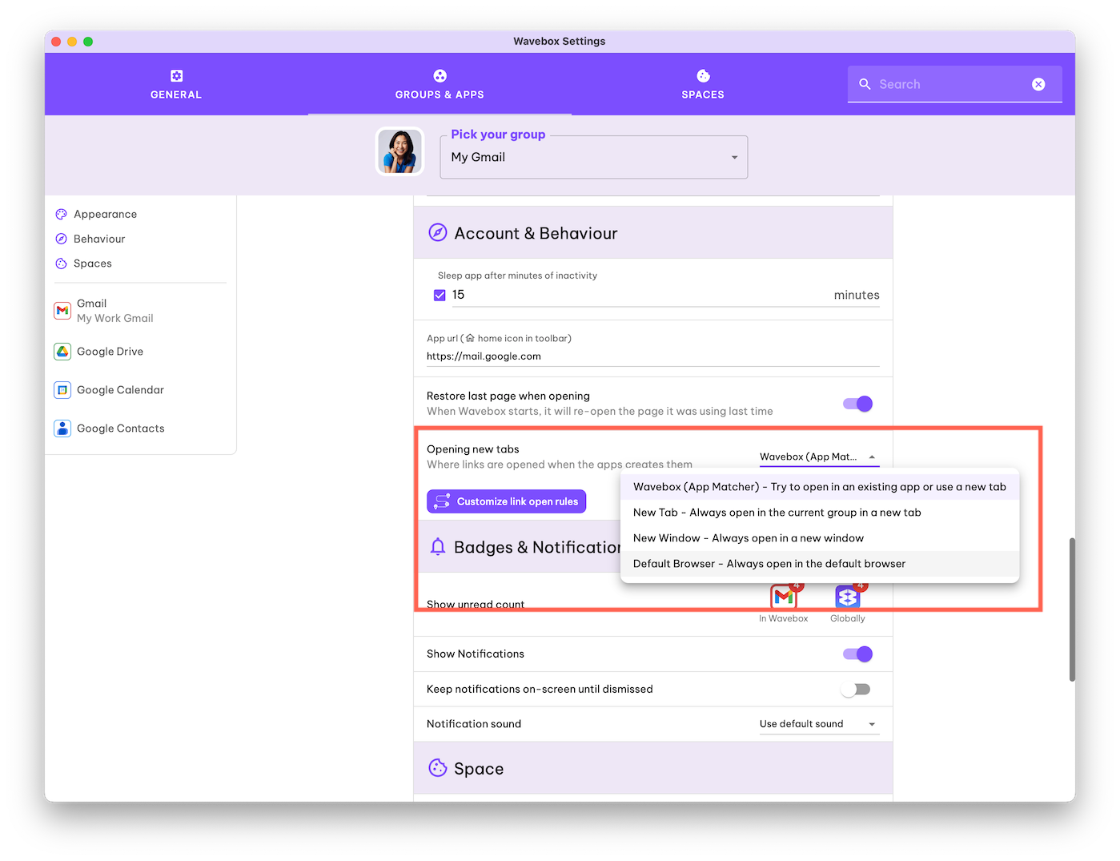Click the Space section cookie icon

[x=438, y=768]
